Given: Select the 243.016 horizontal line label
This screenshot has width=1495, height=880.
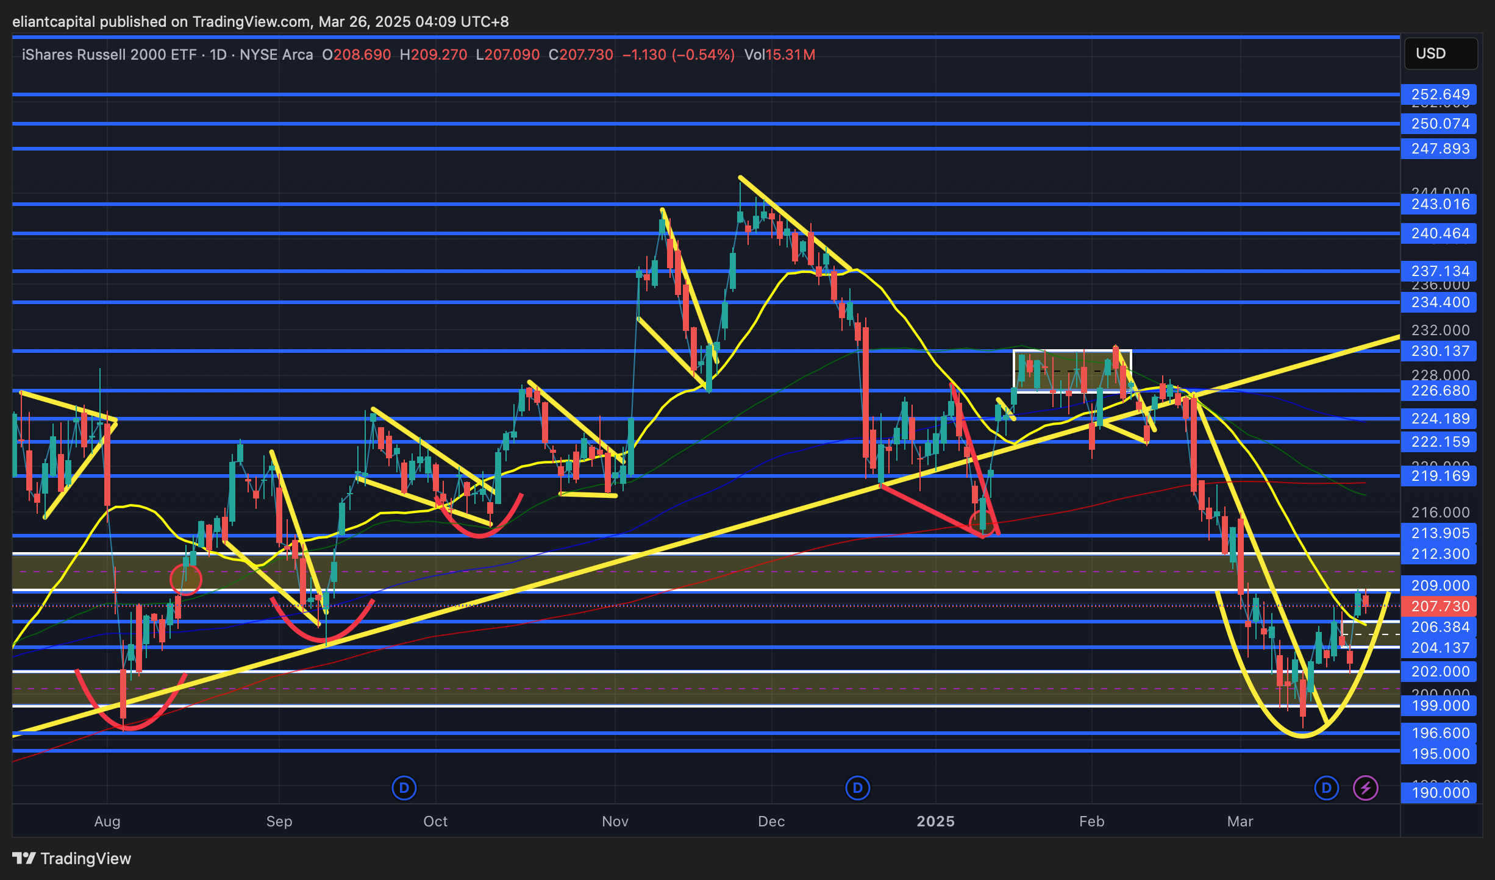Looking at the screenshot, I should pyautogui.click(x=1439, y=204).
